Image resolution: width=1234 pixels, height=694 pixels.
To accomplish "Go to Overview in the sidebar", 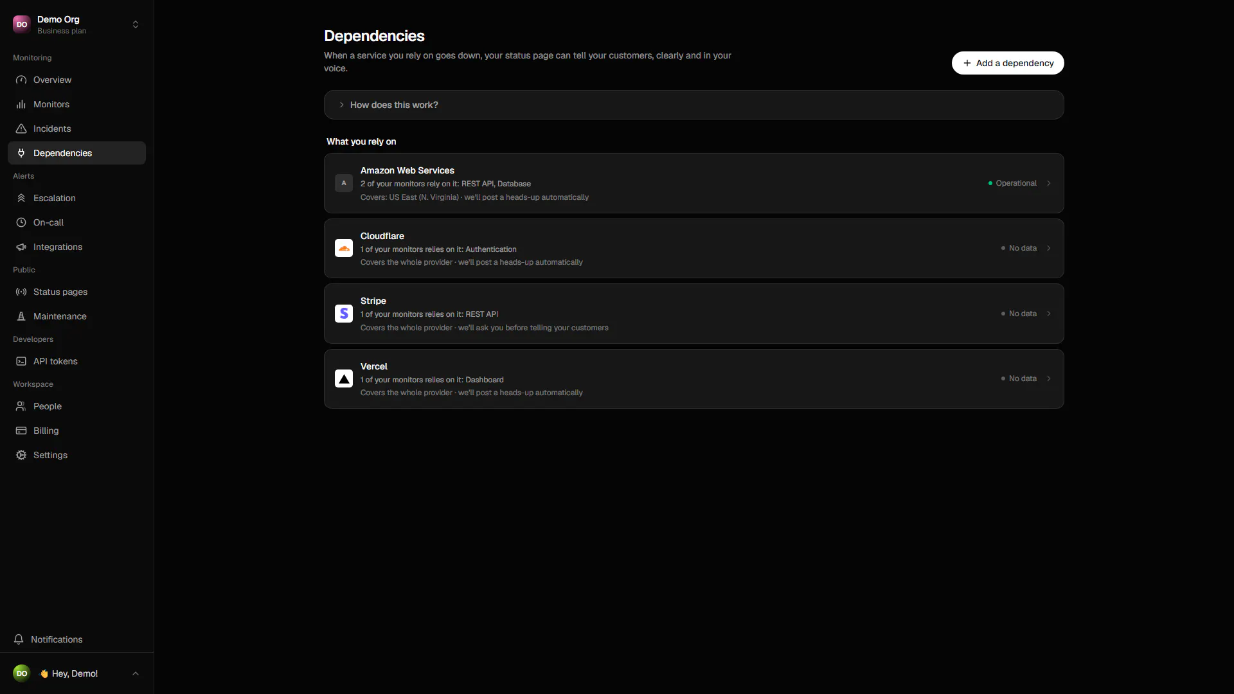I will pyautogui.click(x=77, y=80).
